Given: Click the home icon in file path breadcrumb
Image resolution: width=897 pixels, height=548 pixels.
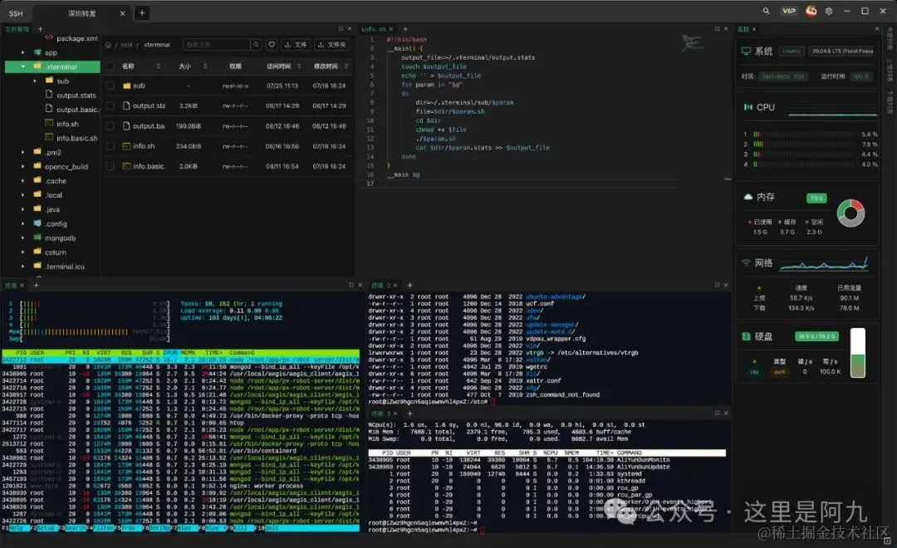Looking at the screenshot, I should tap(108, 45).
